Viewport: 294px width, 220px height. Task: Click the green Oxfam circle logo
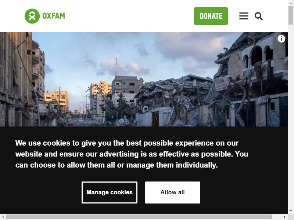point(32,16)
